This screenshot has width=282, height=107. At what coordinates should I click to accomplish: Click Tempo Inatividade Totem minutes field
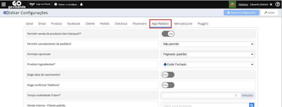click(x=201, y=96)
